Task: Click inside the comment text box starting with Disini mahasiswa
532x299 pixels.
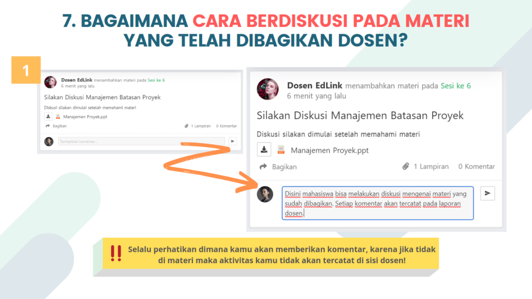Action: point(378,203)
